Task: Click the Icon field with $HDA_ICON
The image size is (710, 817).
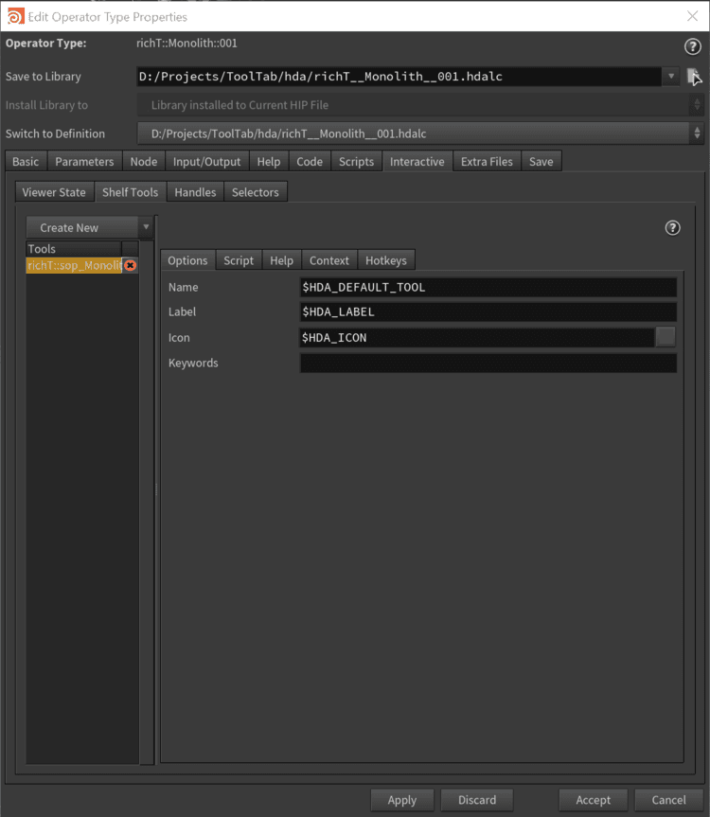Action: pyautogui.click(x=477, y=338)
